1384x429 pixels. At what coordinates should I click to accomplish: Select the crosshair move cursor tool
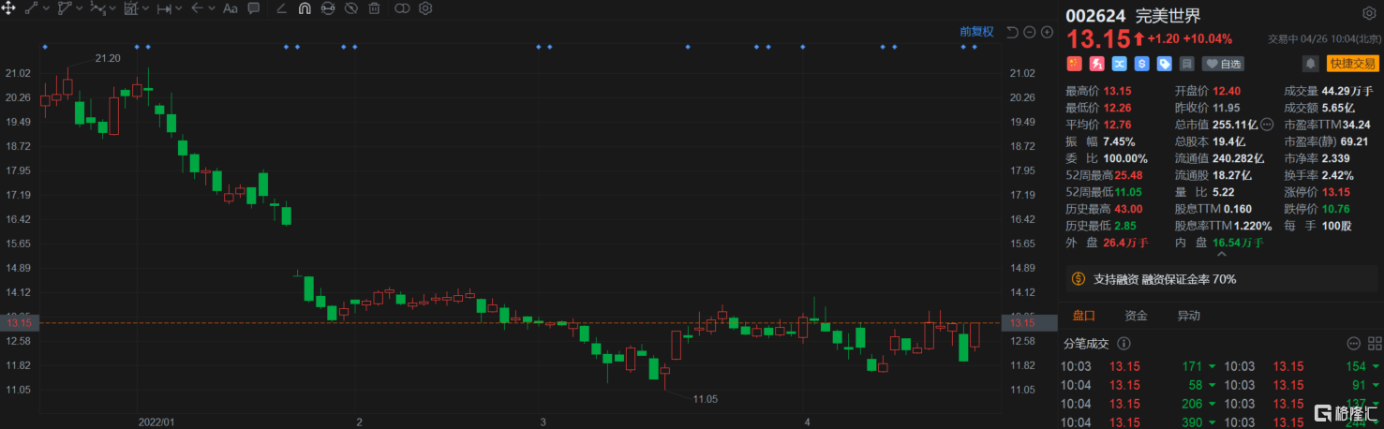(x=8, y=8)
